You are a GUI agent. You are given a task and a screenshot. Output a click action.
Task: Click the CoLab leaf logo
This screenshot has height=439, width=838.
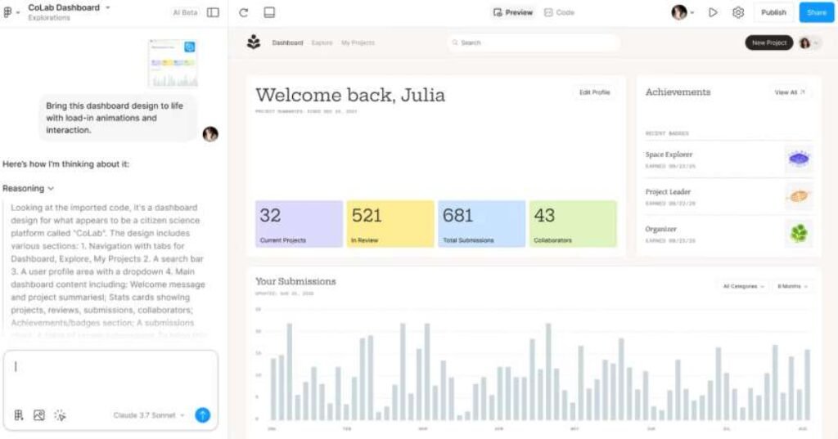[254, 43]
